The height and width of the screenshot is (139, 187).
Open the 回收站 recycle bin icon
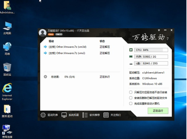pos(7,69)
